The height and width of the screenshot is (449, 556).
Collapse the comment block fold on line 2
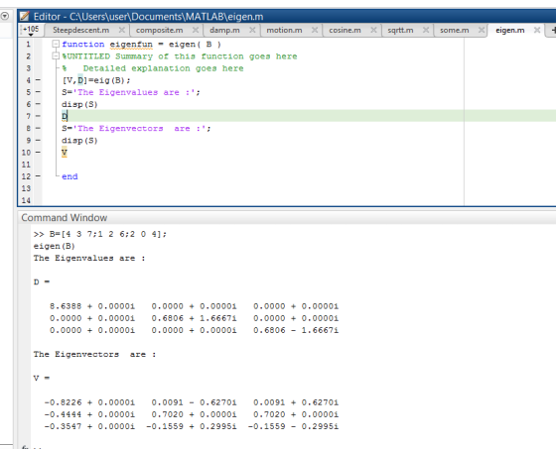(56, 56)
